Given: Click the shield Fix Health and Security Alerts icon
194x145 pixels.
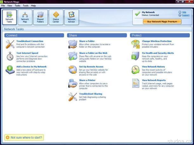Looking at the screenshot, I should (x=135, y=56).
